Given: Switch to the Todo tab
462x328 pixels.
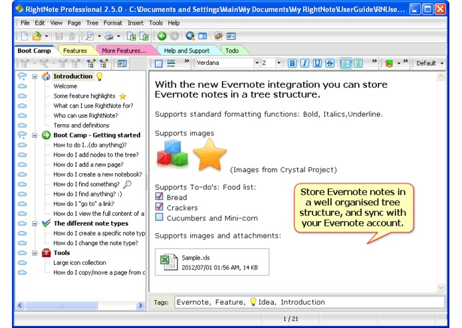Looking at the screenshot, I should (x=232, y=50).
